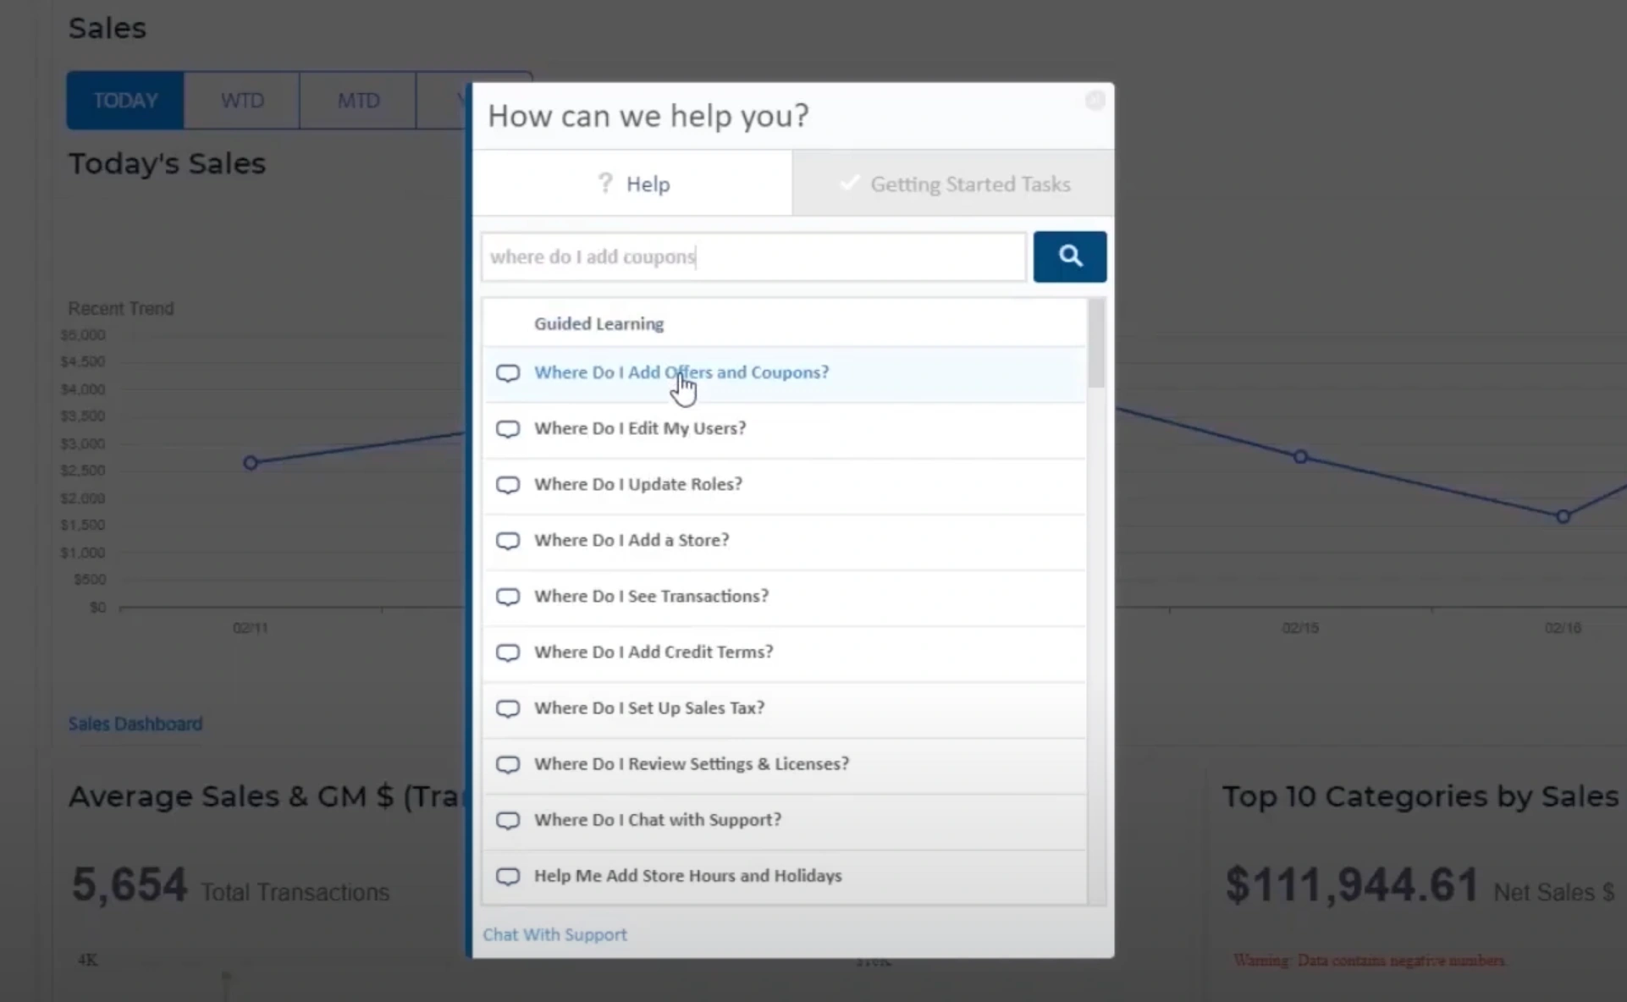The height and width of the screenshot is (1002, 1627).
Task: Click chat bubble icon beside Store Hours and Holidays
Action: tap(508, 876)
